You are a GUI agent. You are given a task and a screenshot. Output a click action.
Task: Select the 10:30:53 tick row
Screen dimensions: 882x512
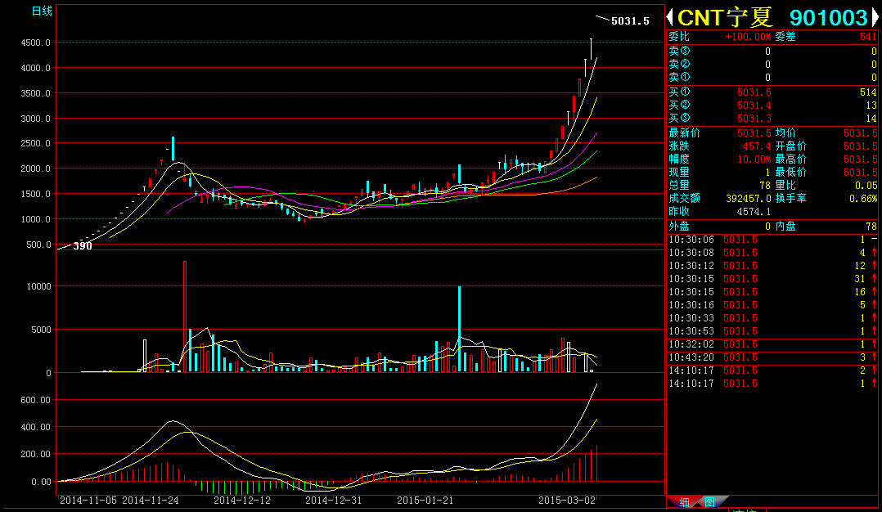tap(772, 331)
